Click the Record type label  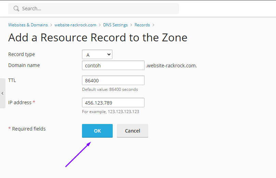[x=22, y=54]
